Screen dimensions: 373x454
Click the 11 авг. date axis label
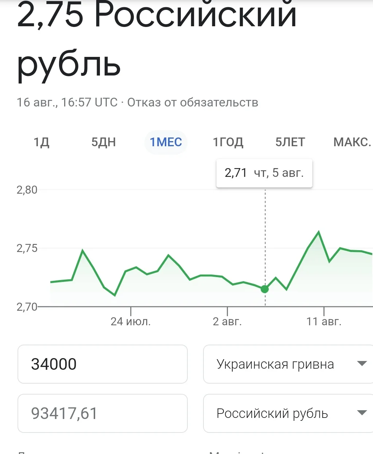324,321
